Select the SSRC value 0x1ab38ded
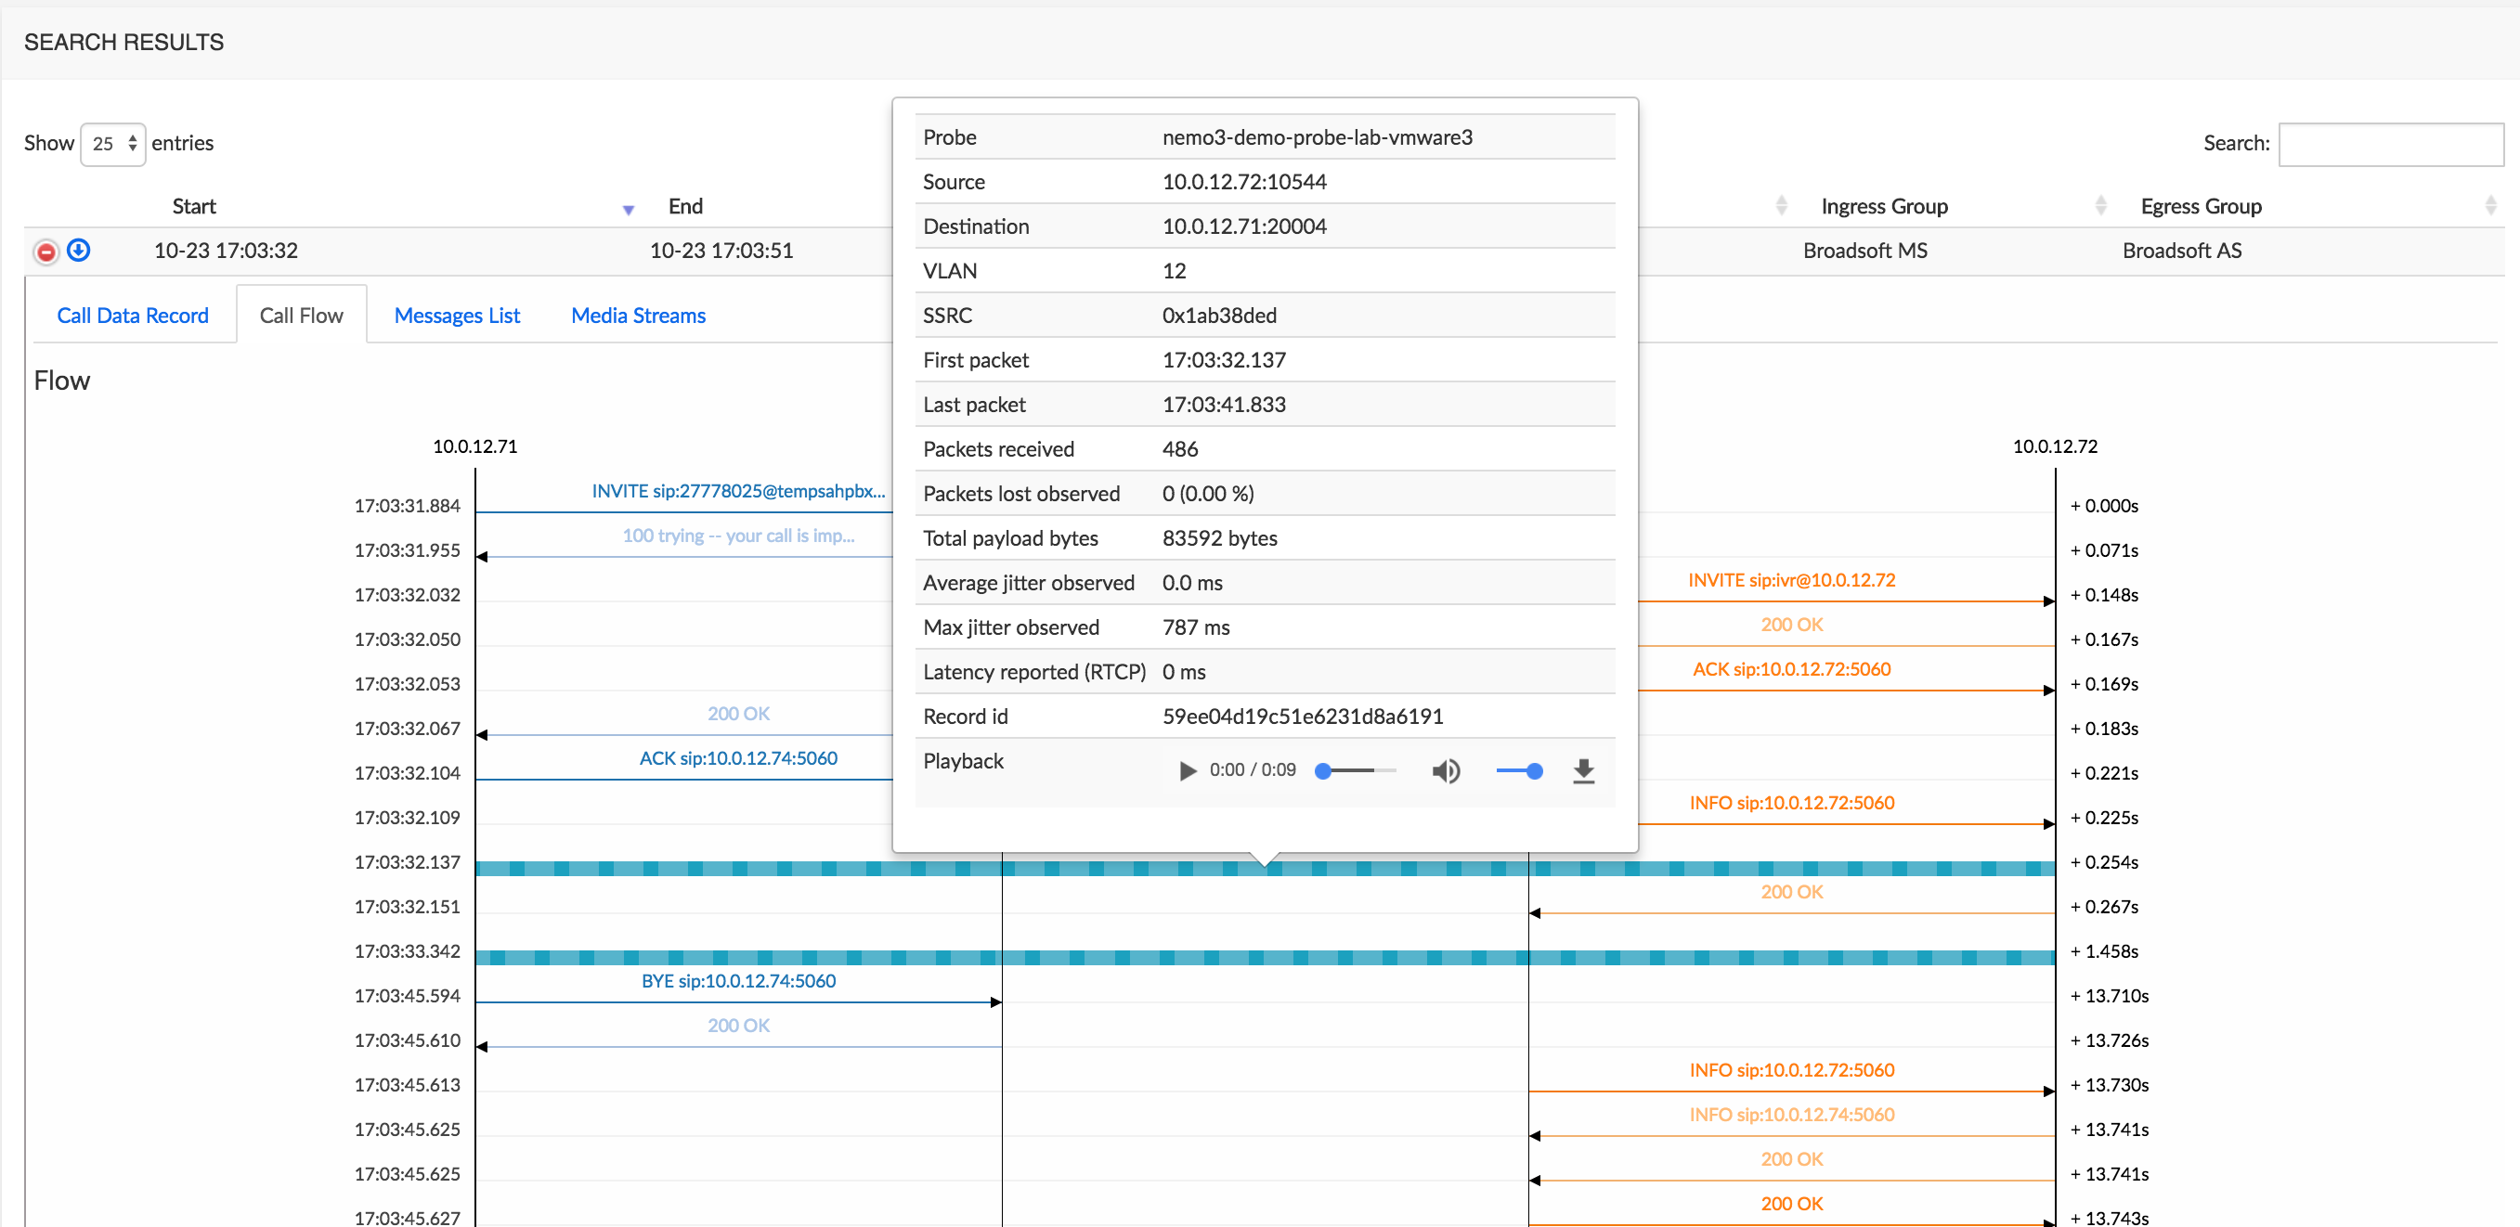This screenshot has width=2520, height=1227. pyautogui.click(x=1219, y=316)
